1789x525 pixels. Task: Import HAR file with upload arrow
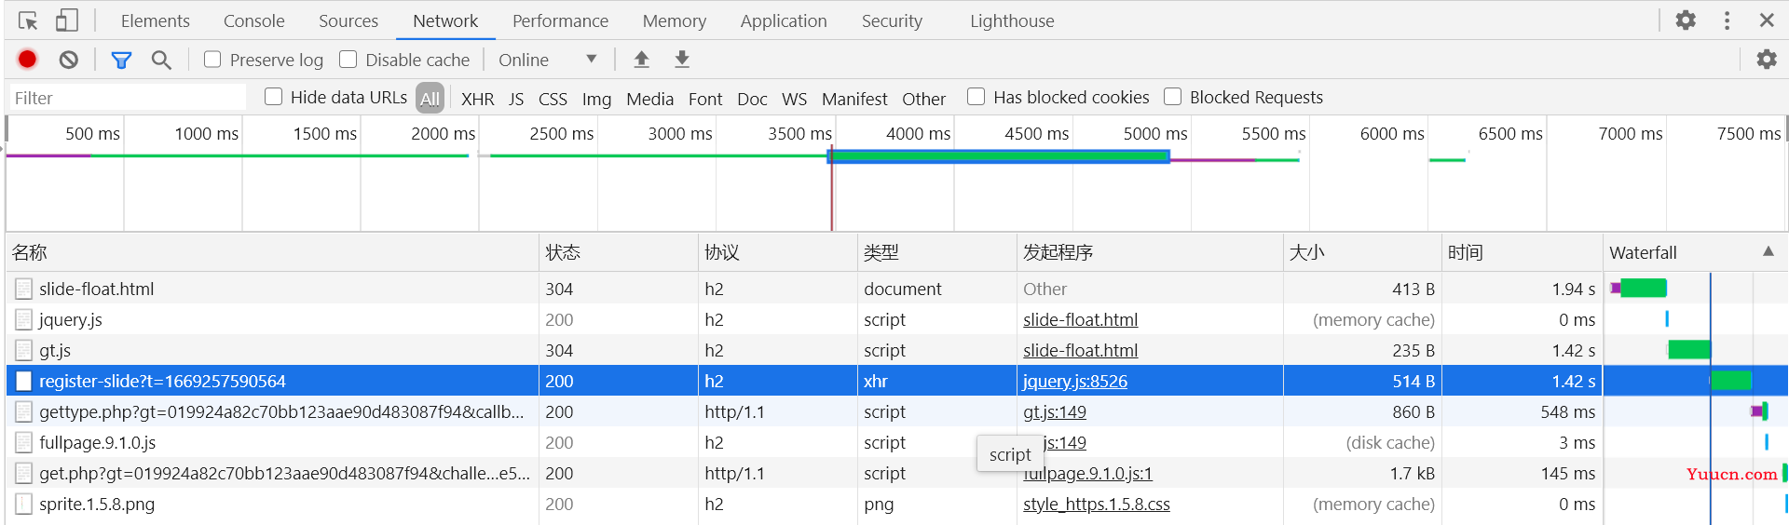(641, 60)
